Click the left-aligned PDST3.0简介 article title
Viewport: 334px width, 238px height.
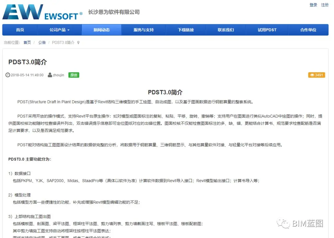28,62
